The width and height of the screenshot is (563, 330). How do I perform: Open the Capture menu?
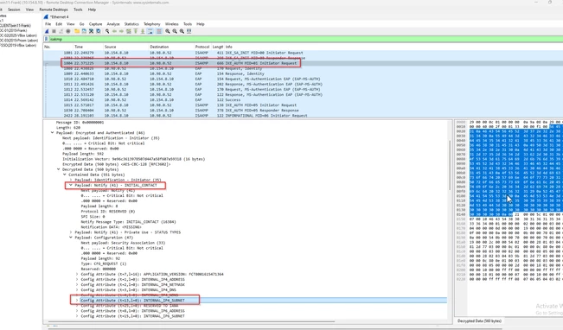tap(95, 24)
